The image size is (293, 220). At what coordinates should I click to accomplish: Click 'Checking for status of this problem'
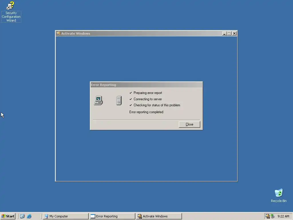point(157,105)
